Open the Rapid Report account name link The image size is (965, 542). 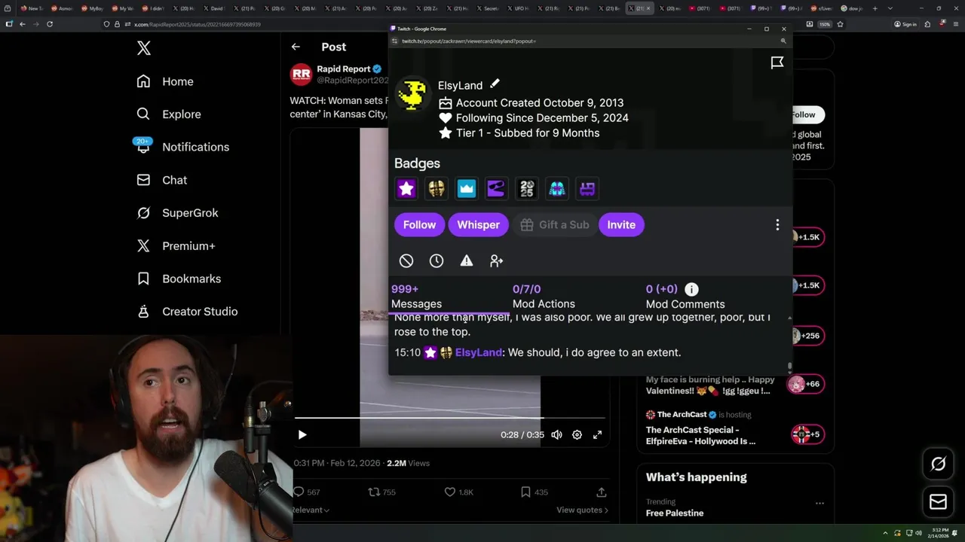tap(344, 69)
